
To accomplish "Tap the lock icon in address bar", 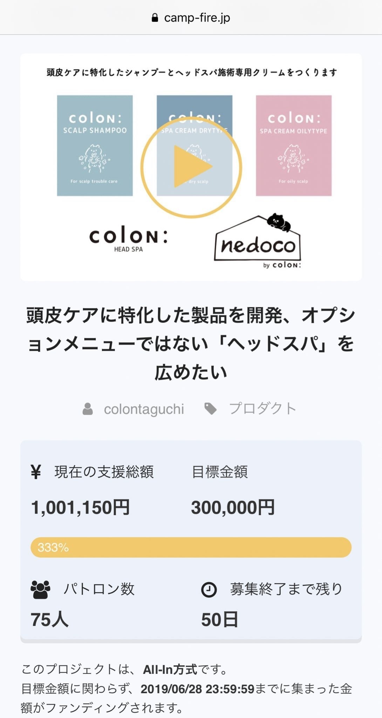I will tap(155, 18).
